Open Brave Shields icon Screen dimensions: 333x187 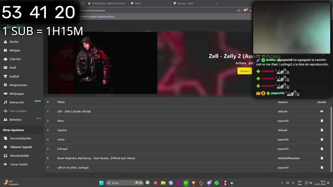click(x=245, y=10)
